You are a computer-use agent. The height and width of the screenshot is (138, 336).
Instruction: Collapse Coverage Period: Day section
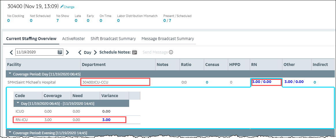pos(10,74)
